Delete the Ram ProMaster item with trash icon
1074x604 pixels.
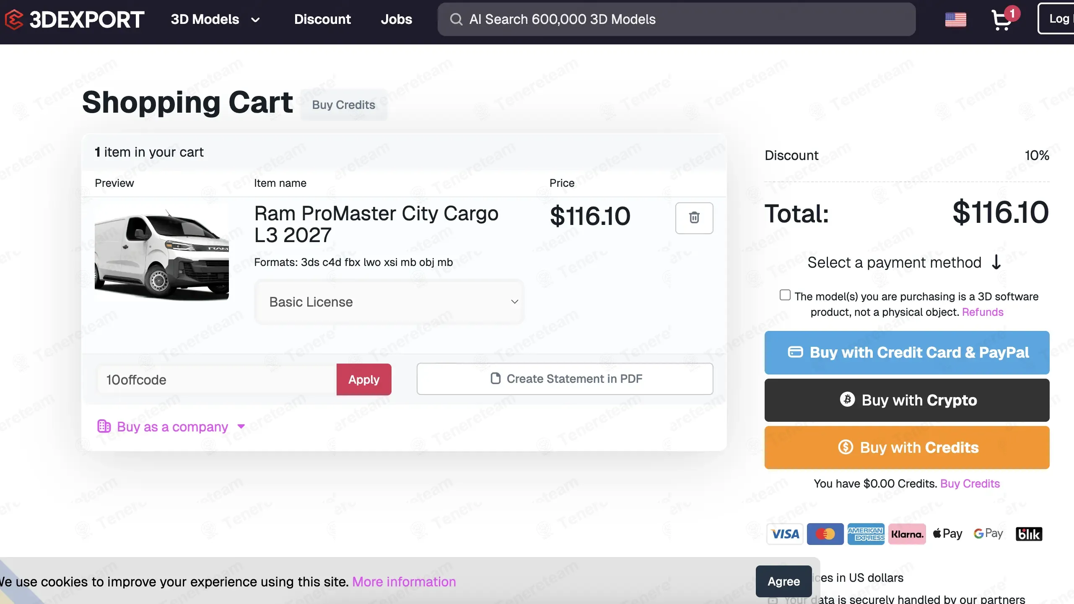694,218
